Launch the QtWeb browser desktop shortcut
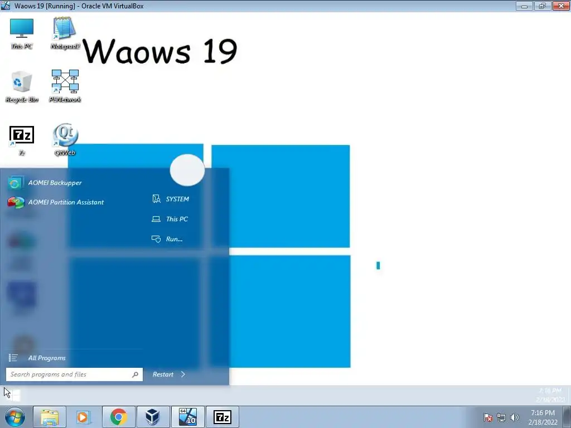 (x=65, y=140)
